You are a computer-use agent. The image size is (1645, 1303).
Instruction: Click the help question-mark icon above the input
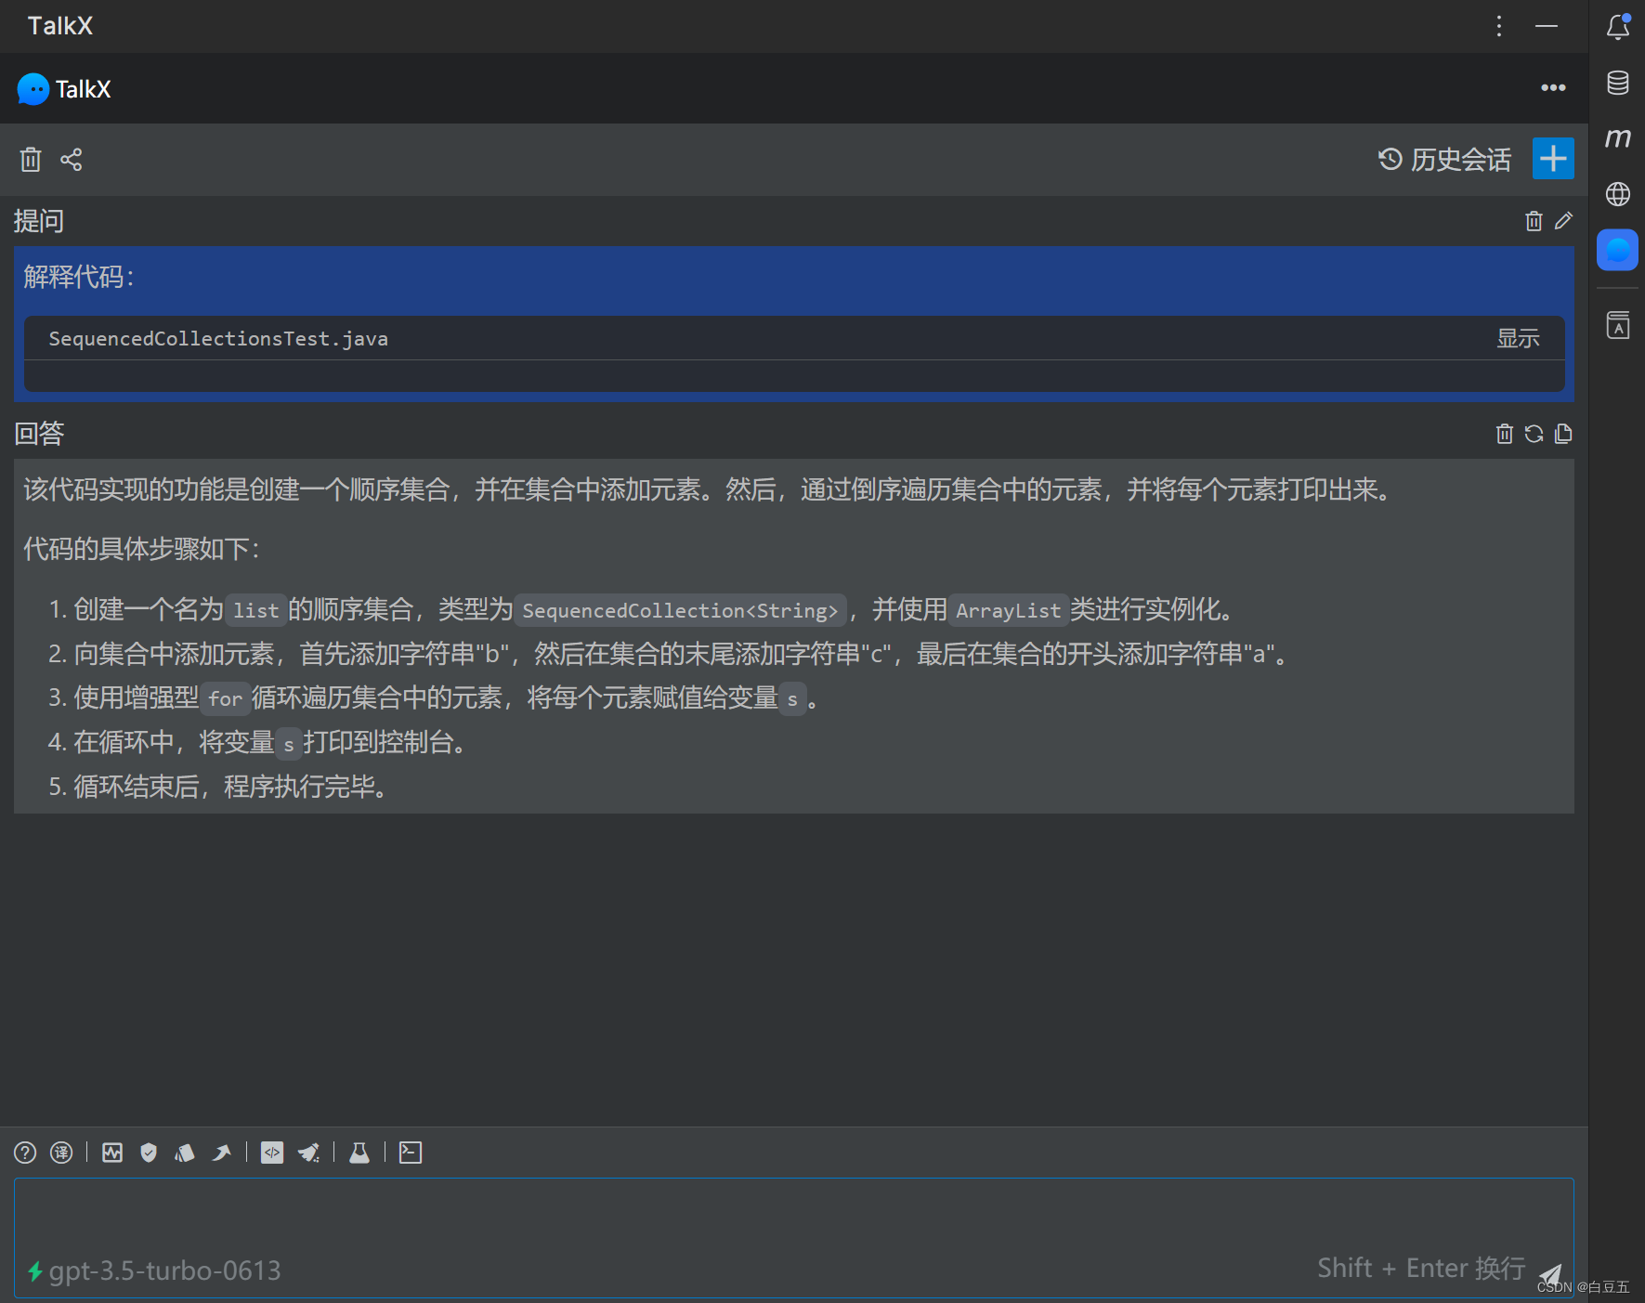[25, 1153]
